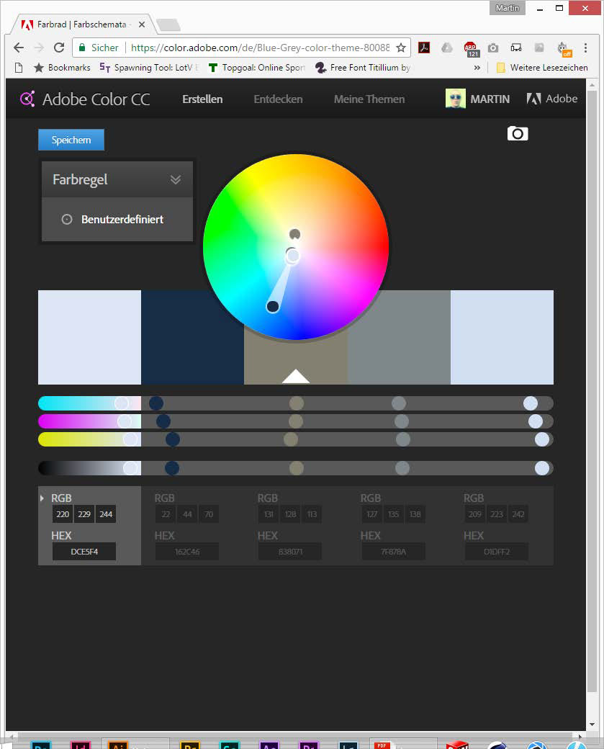Open Chrome three-dot menu

[x=585, y=48]
